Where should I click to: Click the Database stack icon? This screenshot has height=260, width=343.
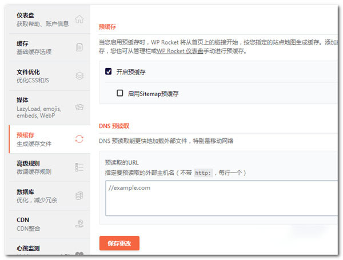point(79,195)
